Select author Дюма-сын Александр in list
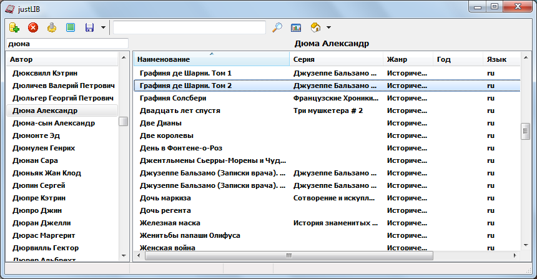The height and width of the screenshot is (279, 537). (54, 123)
